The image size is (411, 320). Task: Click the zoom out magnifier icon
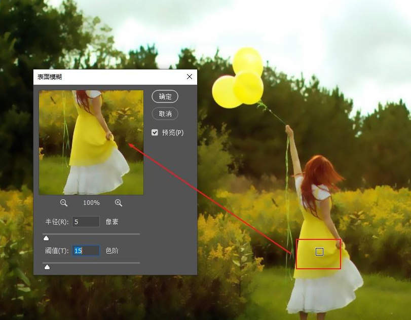click(64, 202)
